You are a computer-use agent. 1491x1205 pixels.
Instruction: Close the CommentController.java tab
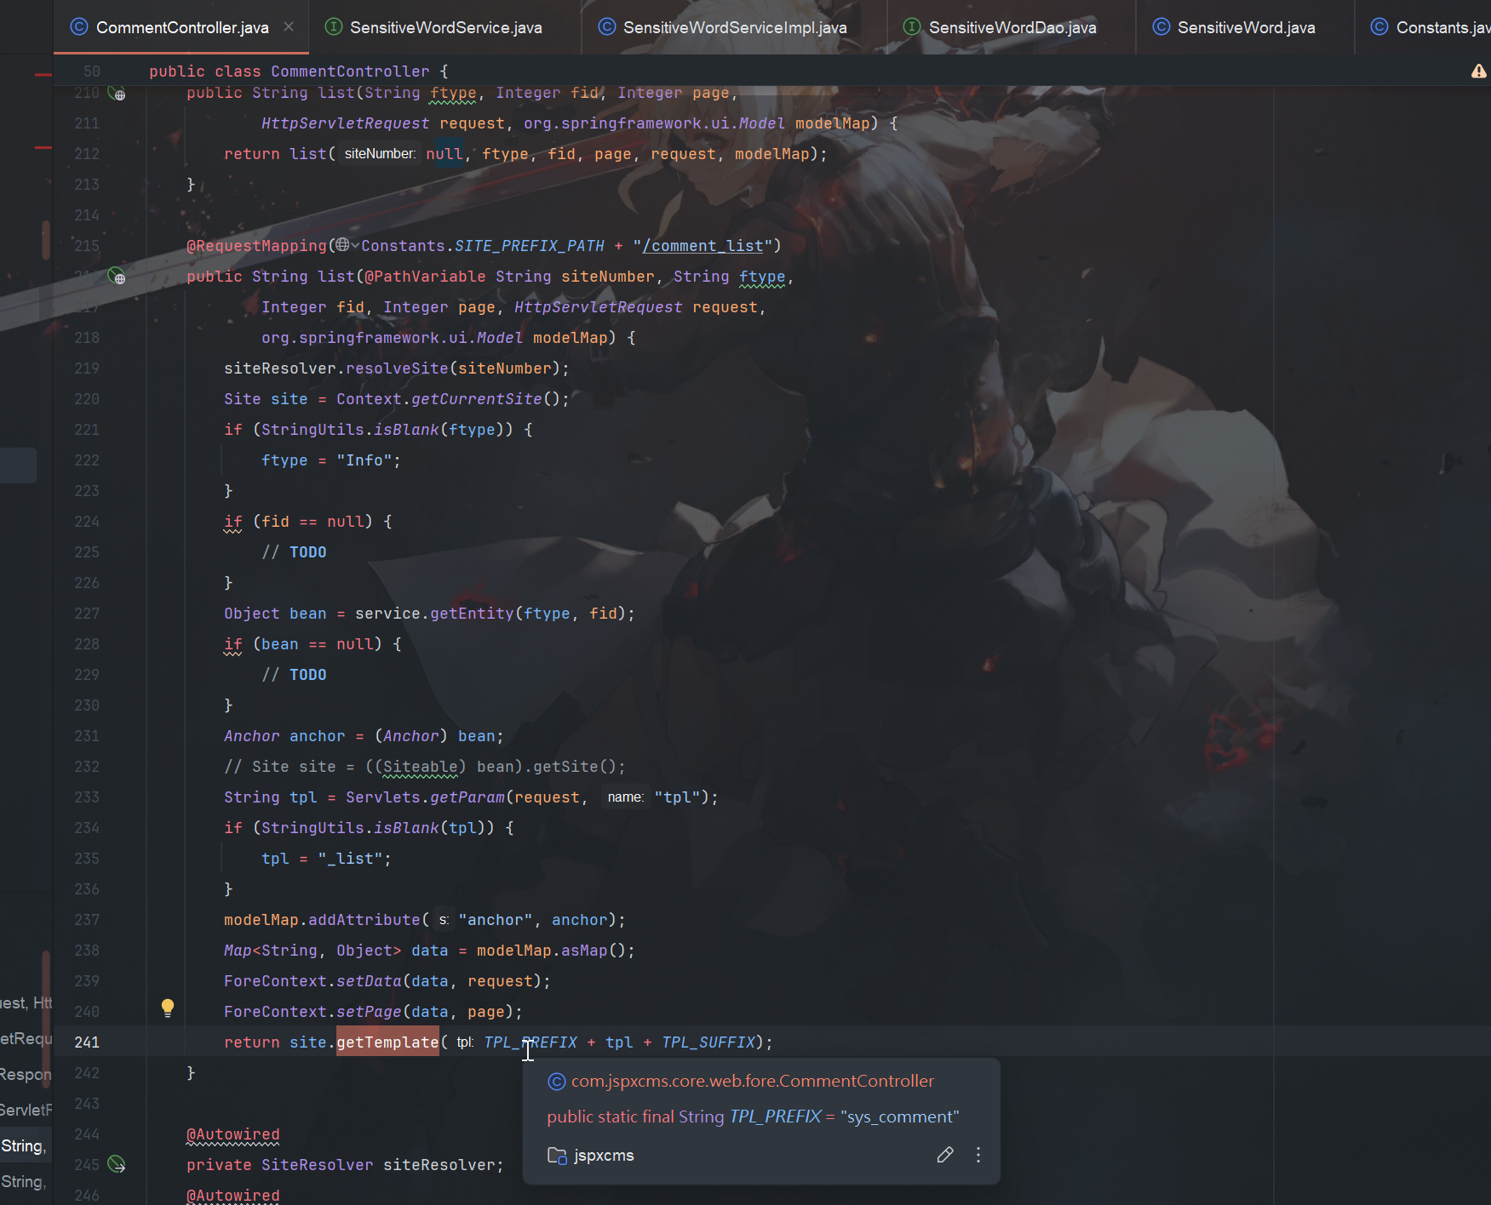tap(289, 27)
